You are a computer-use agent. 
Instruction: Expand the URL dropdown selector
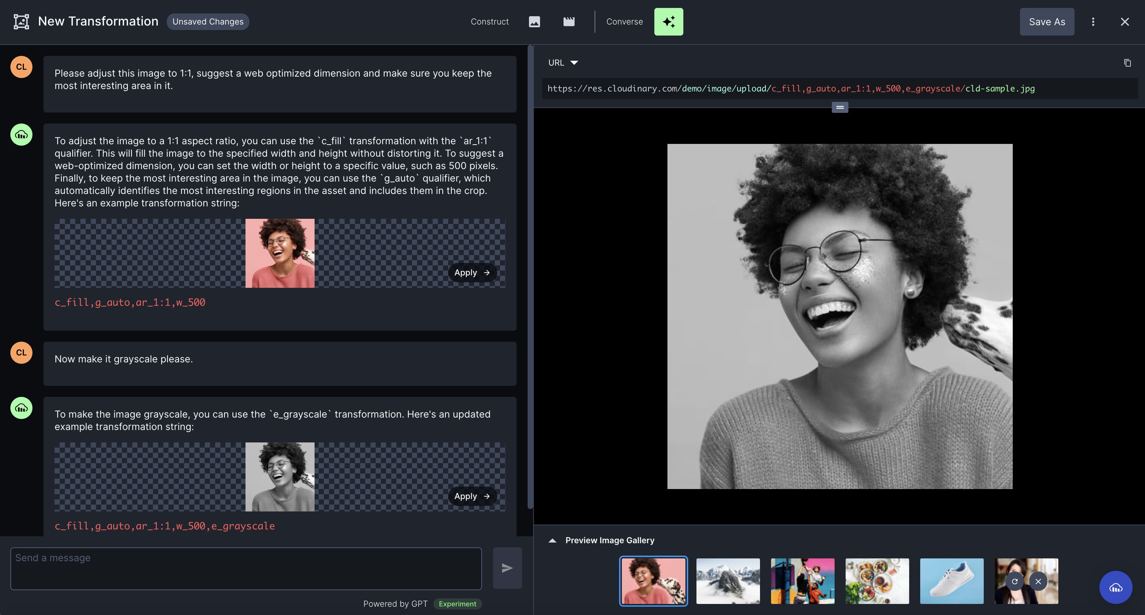(574, 62)
